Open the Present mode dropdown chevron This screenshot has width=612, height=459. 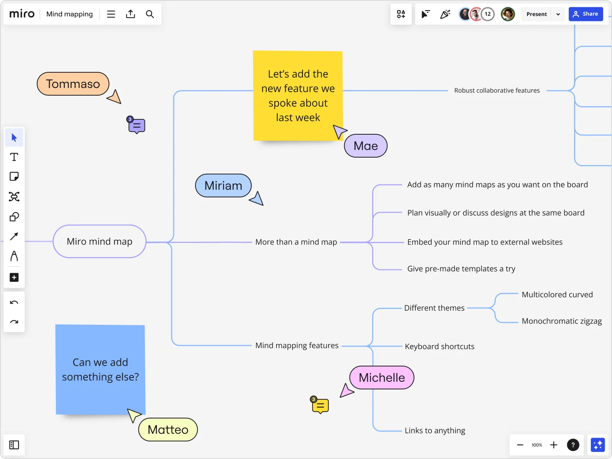point(558,14)
